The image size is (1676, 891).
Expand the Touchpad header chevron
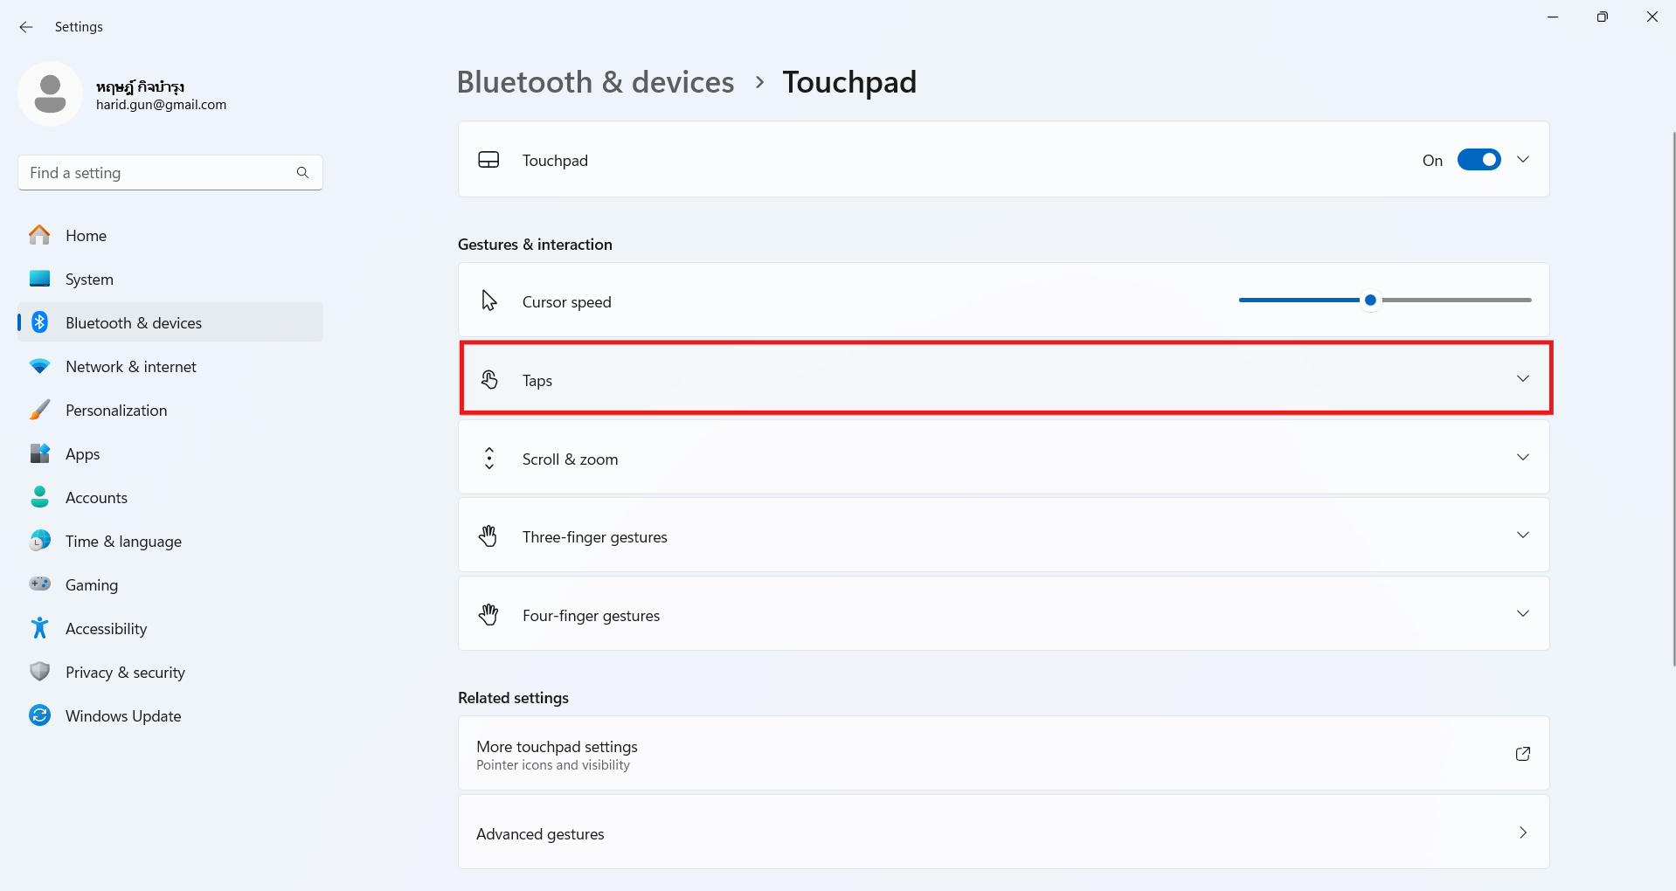coord(1523,160)
